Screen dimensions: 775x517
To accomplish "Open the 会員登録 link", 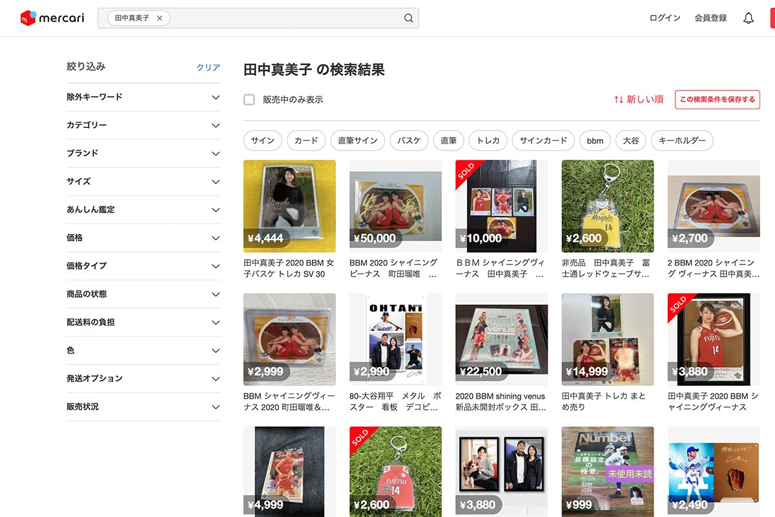I will (x=710, y=18).
